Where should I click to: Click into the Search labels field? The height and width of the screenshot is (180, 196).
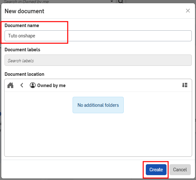[98, 60]
